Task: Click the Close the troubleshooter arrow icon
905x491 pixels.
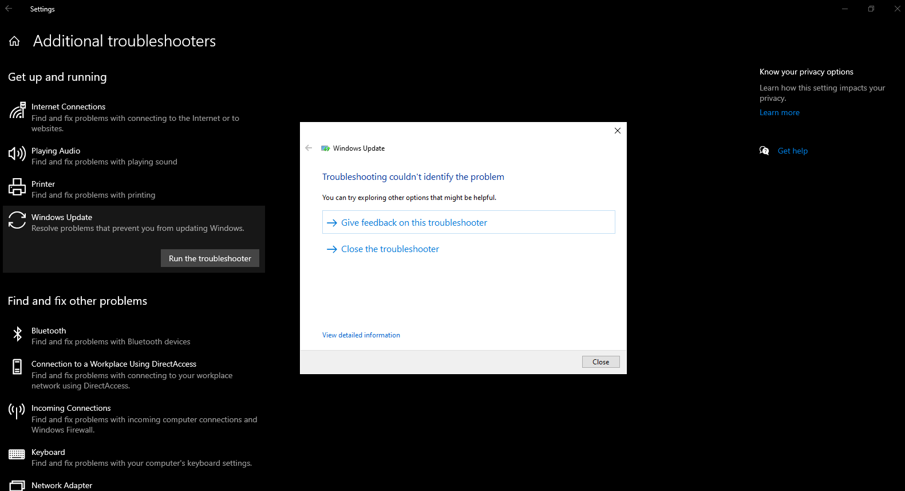Action: [x=332, y=249]
